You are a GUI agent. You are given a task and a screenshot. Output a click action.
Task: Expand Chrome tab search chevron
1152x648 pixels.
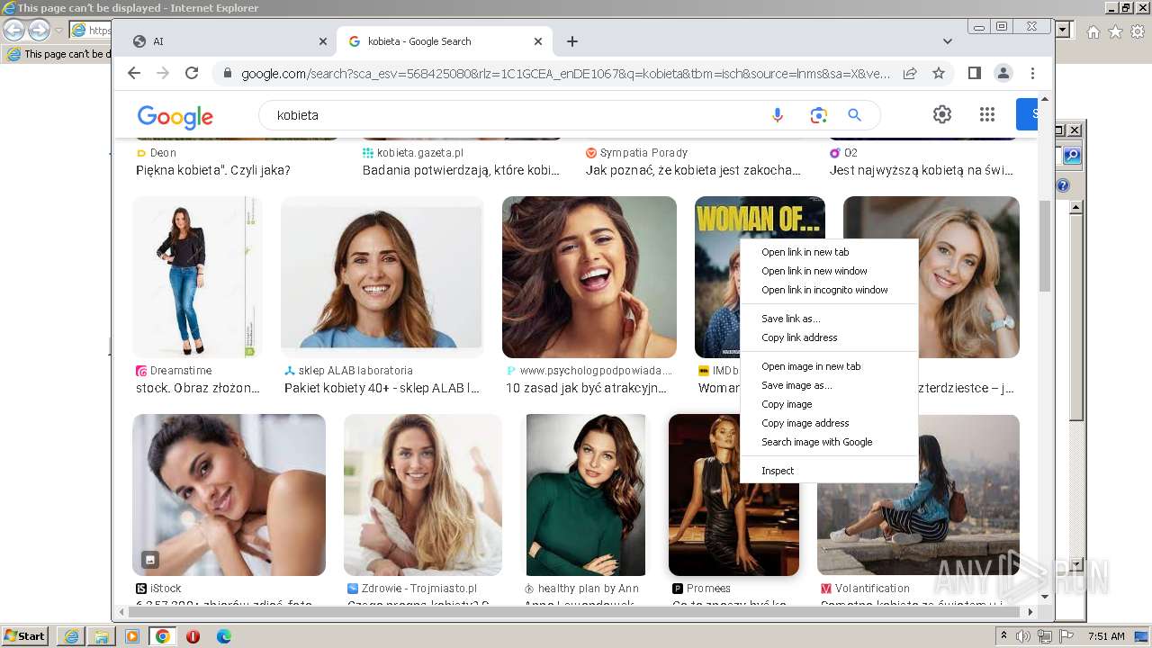pos(947,41)
